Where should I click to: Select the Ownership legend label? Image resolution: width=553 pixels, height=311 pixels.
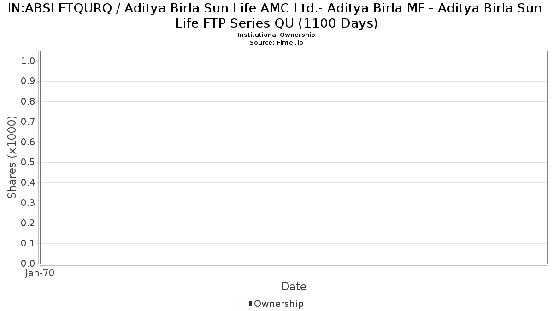click(x=279, y=304)
